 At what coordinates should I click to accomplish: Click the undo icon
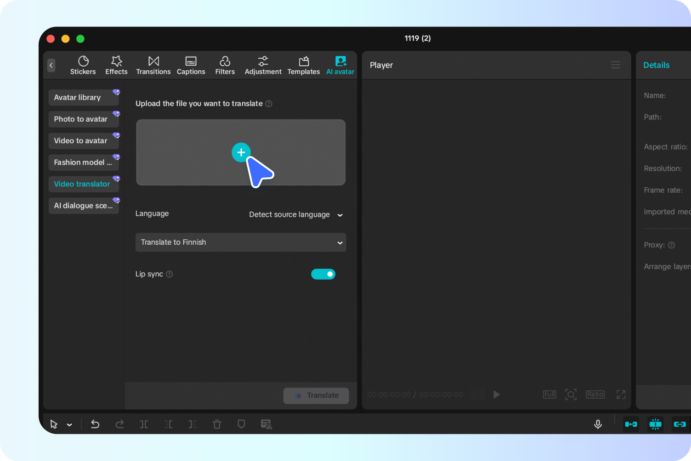(x=95, y=424)
